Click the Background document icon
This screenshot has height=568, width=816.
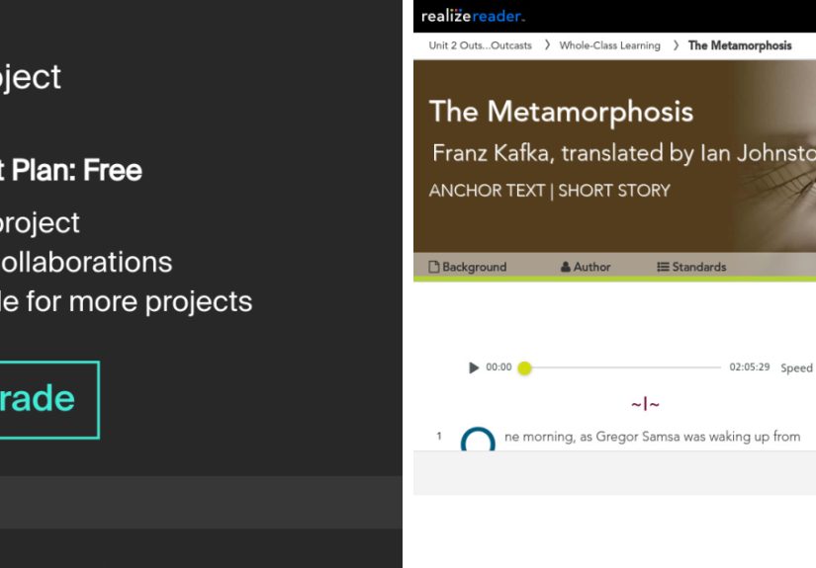tap(433, 267)
